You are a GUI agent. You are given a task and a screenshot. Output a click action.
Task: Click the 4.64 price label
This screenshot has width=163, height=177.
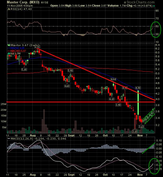(113, 79)
